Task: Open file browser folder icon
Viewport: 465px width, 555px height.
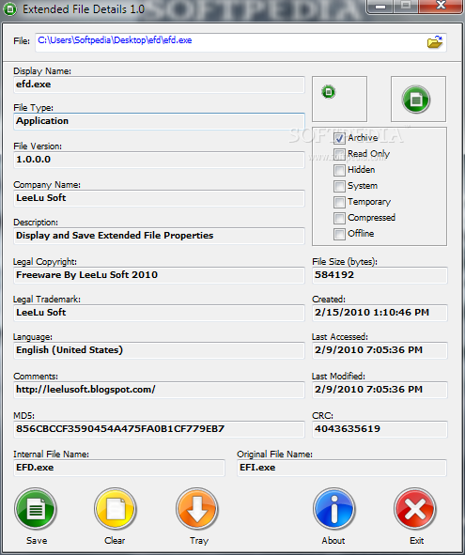Action: click(435, 41)
